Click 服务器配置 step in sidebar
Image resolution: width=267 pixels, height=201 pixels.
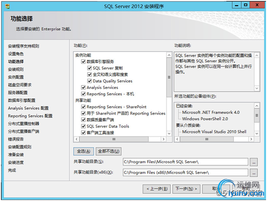coord(18,93)
